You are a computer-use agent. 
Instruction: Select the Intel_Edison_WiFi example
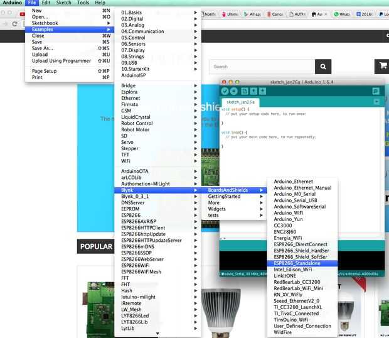pyautogui.click(x=302, y=270)
